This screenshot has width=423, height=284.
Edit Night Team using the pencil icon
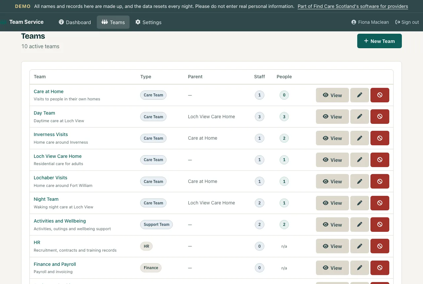(360, 203)
